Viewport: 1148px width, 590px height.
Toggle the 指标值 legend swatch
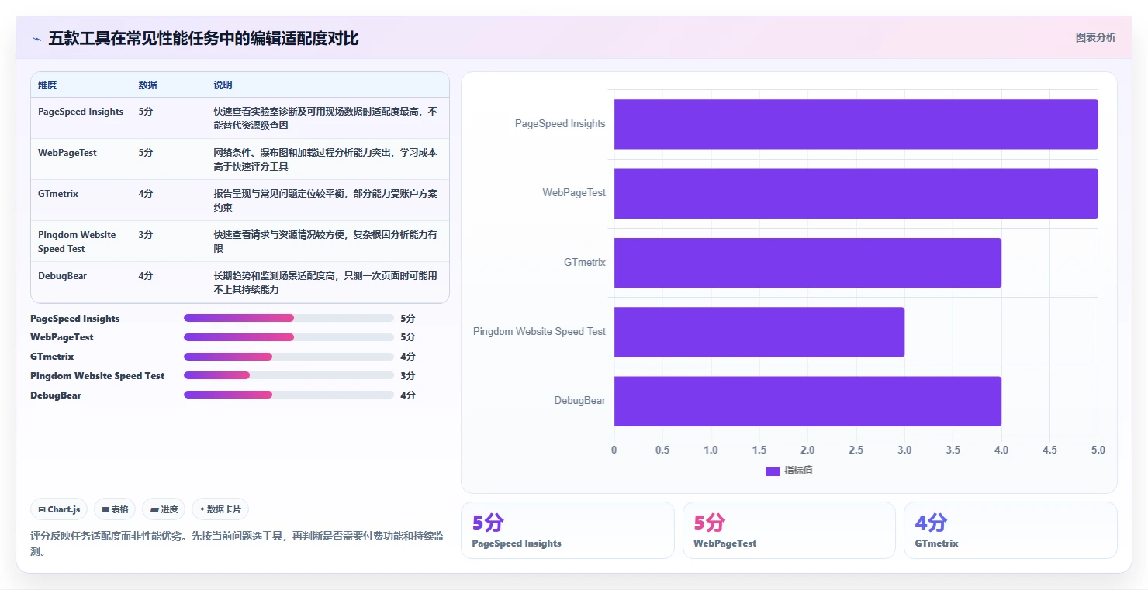tap(773, 471)
